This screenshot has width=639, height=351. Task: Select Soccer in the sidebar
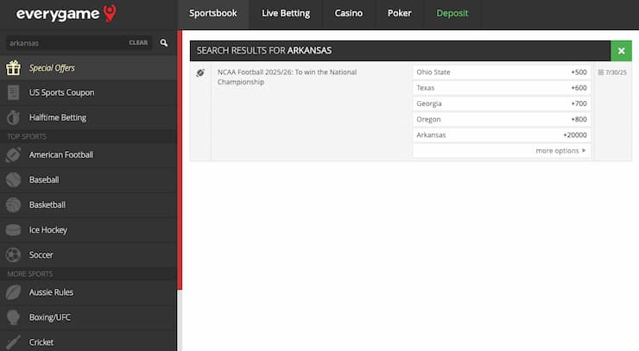[88, 255]
